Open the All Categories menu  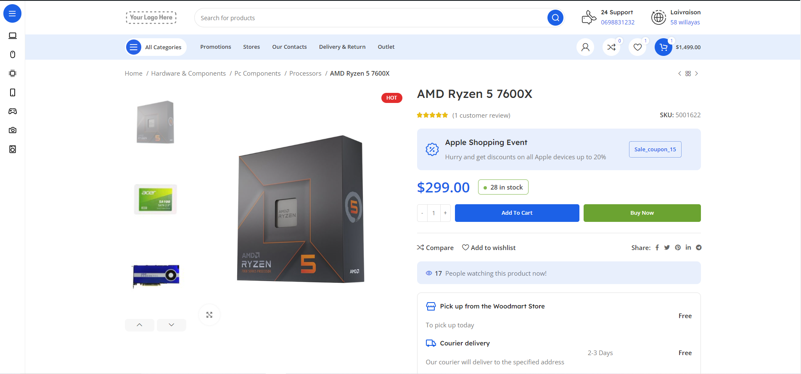click(156, 47)
